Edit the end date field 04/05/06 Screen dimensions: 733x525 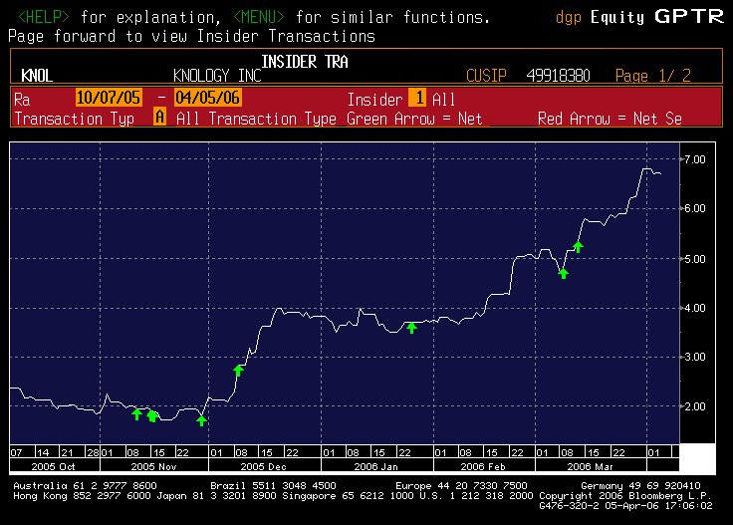pos(207,98)
